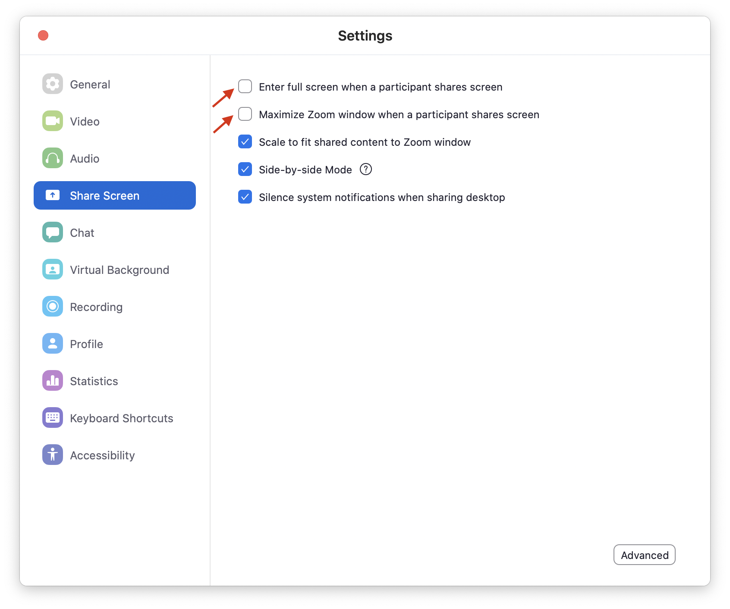Select the purple Statistics chart icon
Viewport: 730px width, 609px height.
(53, 381)
